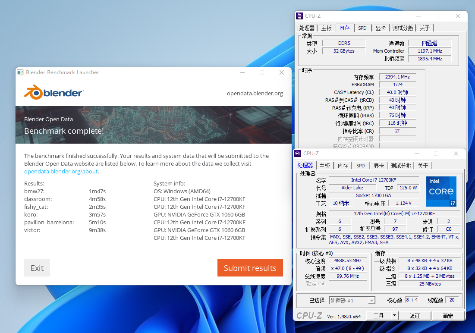
Task: Click the victor result time 9m38s
Action: tap(97, 230)
